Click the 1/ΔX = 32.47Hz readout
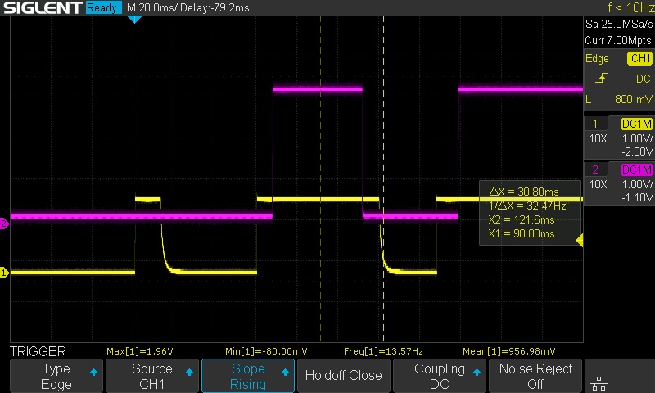Image resolution: width=655 pixels, height=393 pixels. pyautogui.click(x=527, y=206)
